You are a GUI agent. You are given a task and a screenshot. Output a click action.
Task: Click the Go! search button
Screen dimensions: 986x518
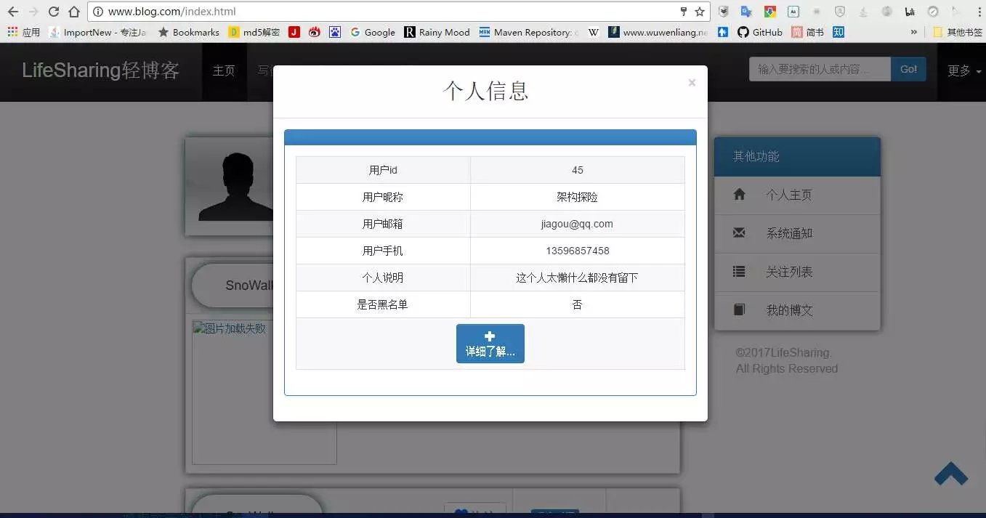(x=908, y=69)
